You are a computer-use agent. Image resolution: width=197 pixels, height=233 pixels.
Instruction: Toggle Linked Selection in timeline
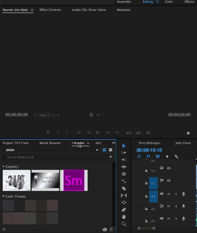[157, 157]
